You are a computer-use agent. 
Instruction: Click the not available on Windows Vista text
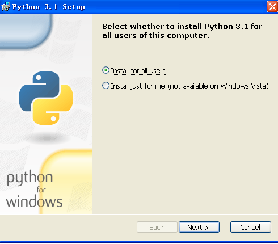pos(218,86)
